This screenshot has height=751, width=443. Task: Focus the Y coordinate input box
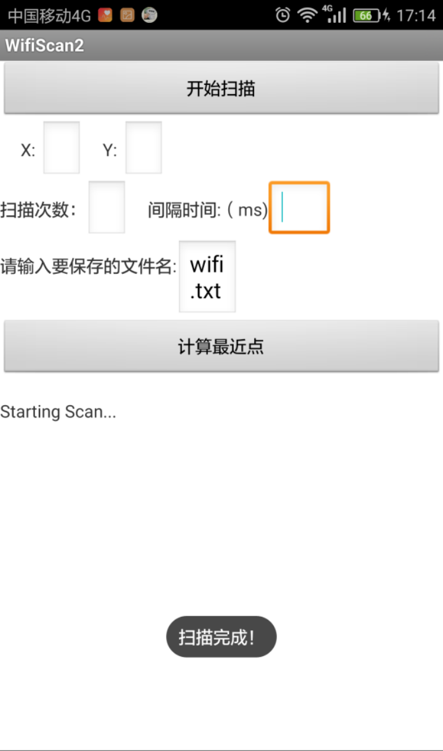pyautogui.click(x=144, y=148)
